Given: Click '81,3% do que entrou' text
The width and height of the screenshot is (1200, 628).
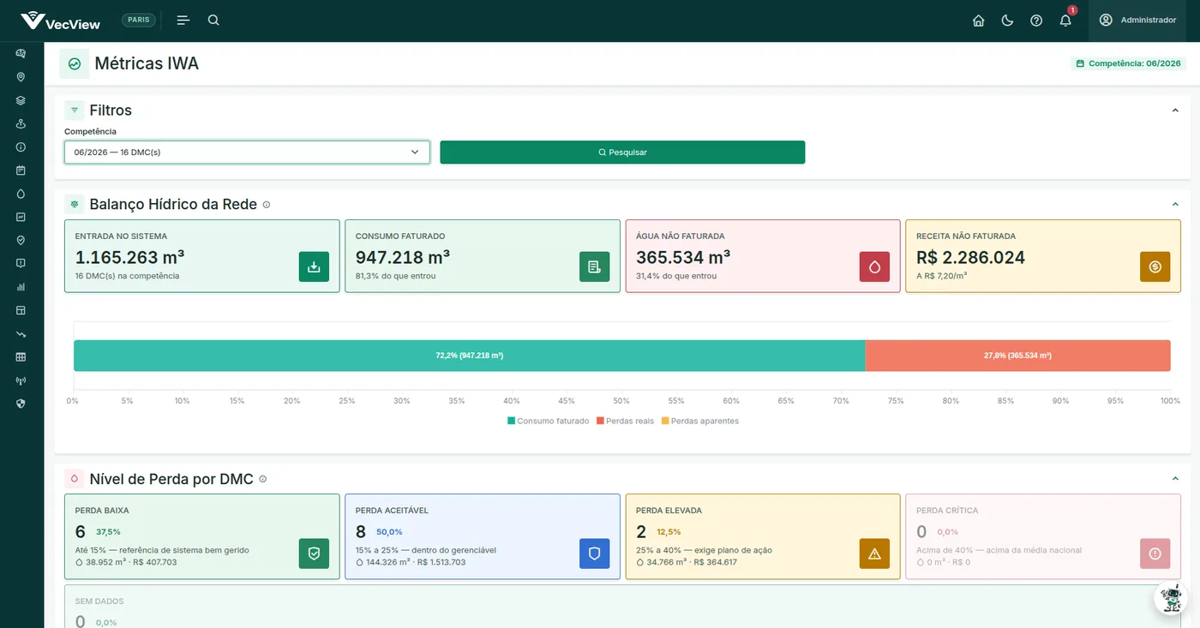Looking at the screenshot, I should (x=395, y=276).
